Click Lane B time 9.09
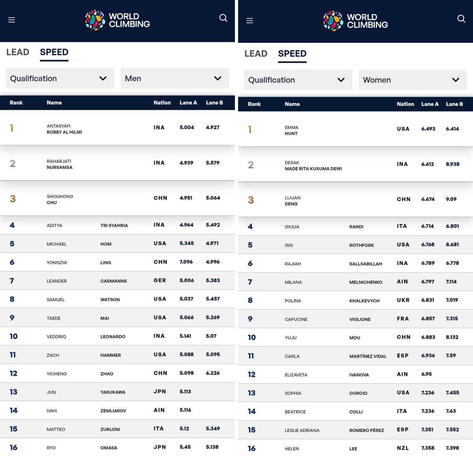 point(451,199)
